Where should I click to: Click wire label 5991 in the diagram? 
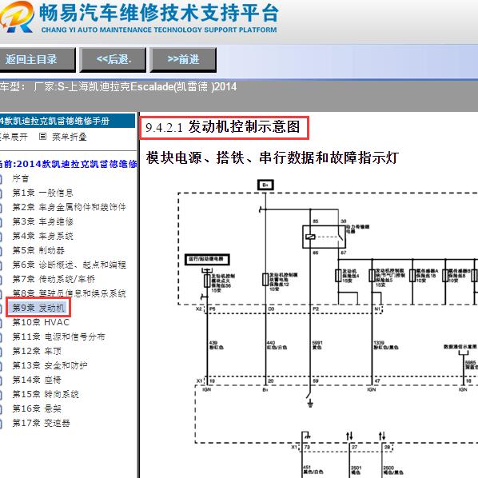[x=317, y=343]
